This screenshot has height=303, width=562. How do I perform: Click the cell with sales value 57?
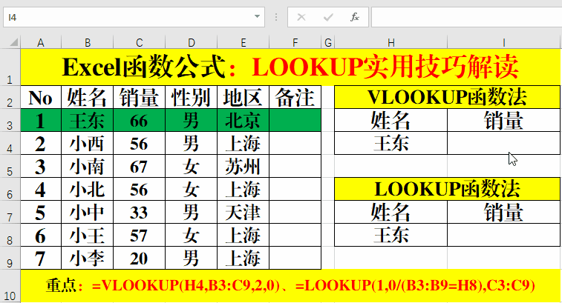click(x=140, y=235)
